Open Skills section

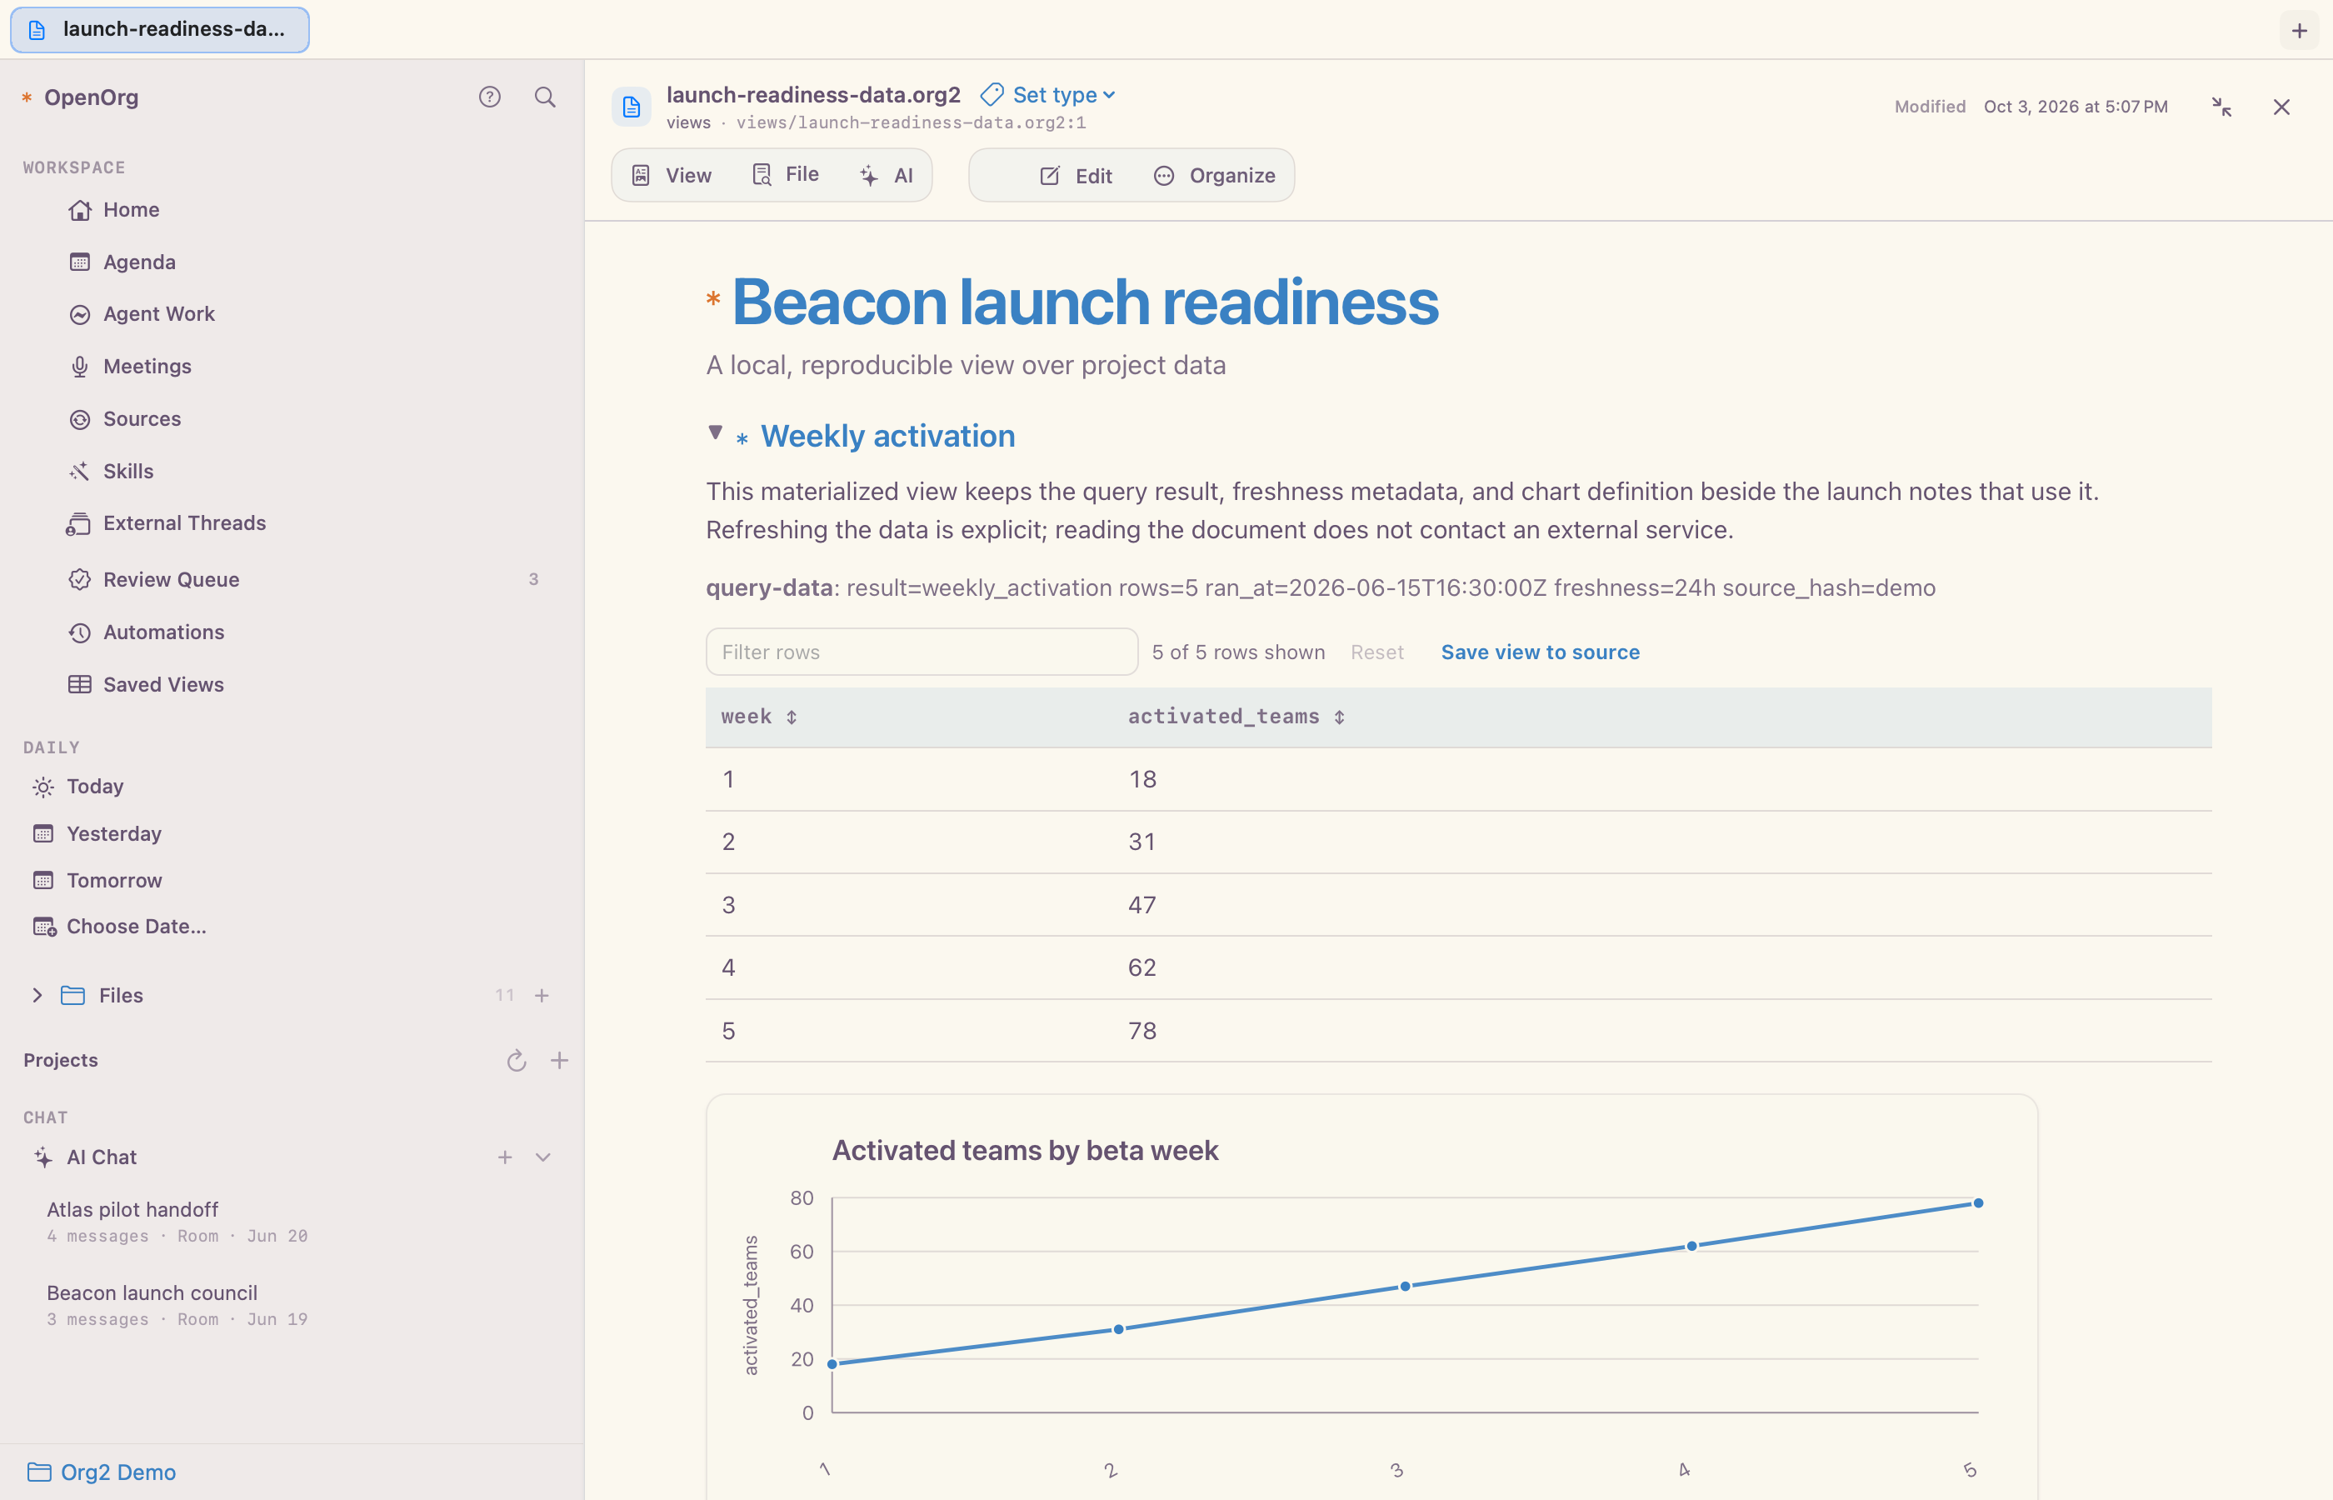112,472
